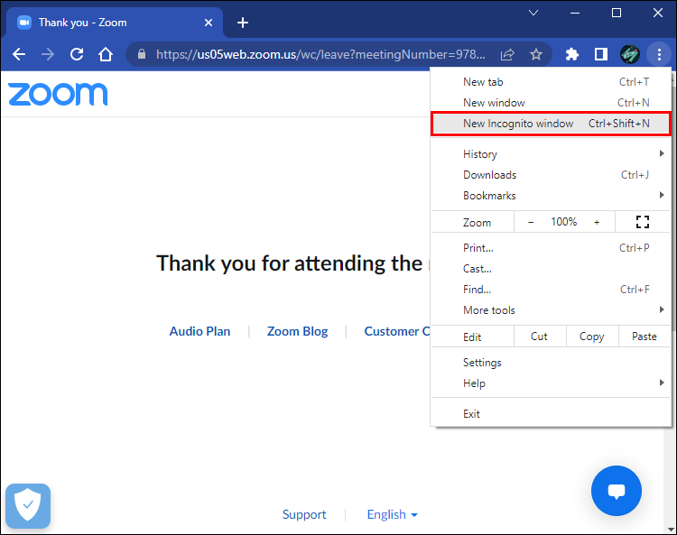This screenshot has width=677, height=535.
Task: Open Downloads from the menu
Action: [x=551, y=175]
